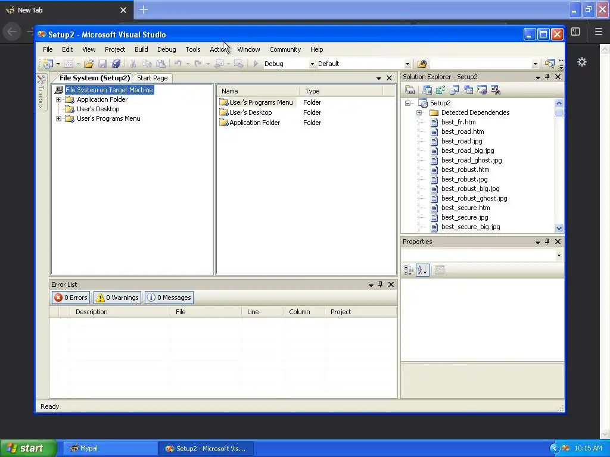The height and width of the screenshot is (457, 610).
Task: Toggle the 0 Warnings filter button
Action: pyautogui.click(x=117, y=298)
